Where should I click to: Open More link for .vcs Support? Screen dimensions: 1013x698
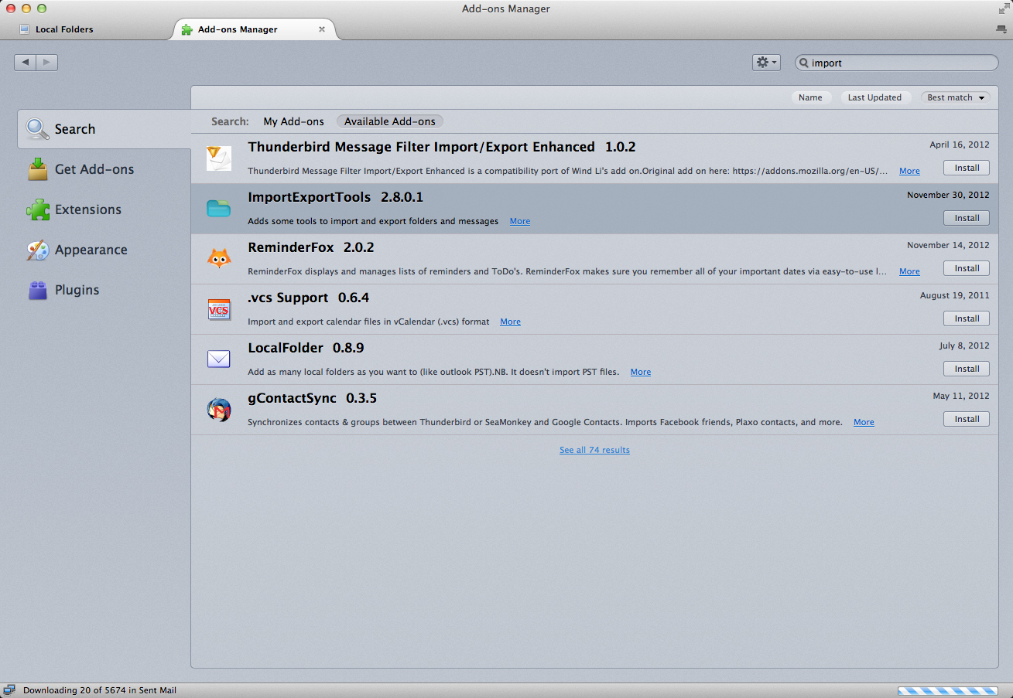510,322
